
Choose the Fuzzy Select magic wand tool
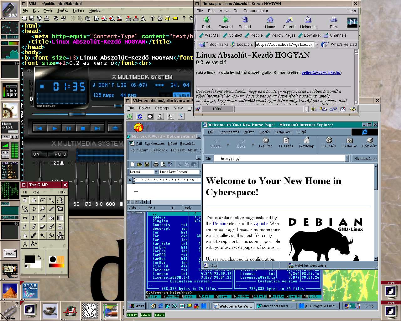click(x=51, y=200)
